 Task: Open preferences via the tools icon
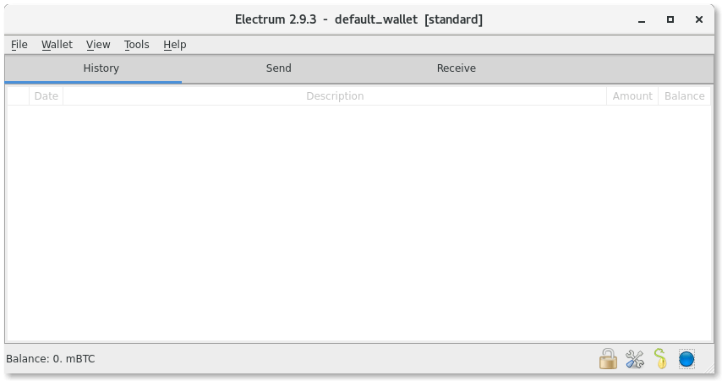tap(635, 359)
